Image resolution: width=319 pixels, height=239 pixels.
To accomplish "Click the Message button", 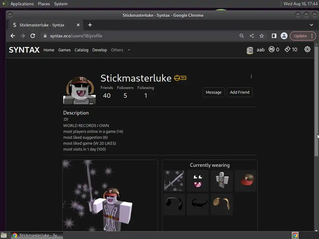I will click(214, 92).
